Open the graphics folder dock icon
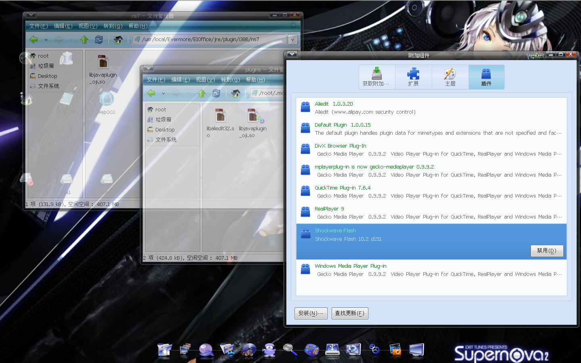The height and width of the screenshot is (363, 581). click(x=227, y=350)
